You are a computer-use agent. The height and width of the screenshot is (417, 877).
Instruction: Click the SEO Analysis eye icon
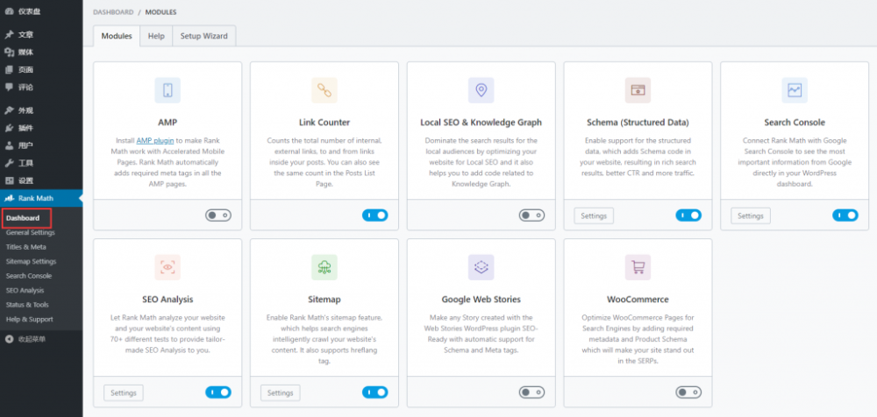click(167, 267)
